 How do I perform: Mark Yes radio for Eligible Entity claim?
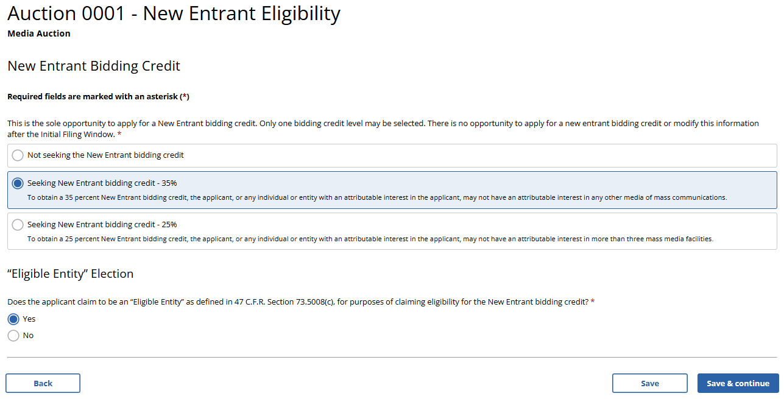[x=13, y=319]
